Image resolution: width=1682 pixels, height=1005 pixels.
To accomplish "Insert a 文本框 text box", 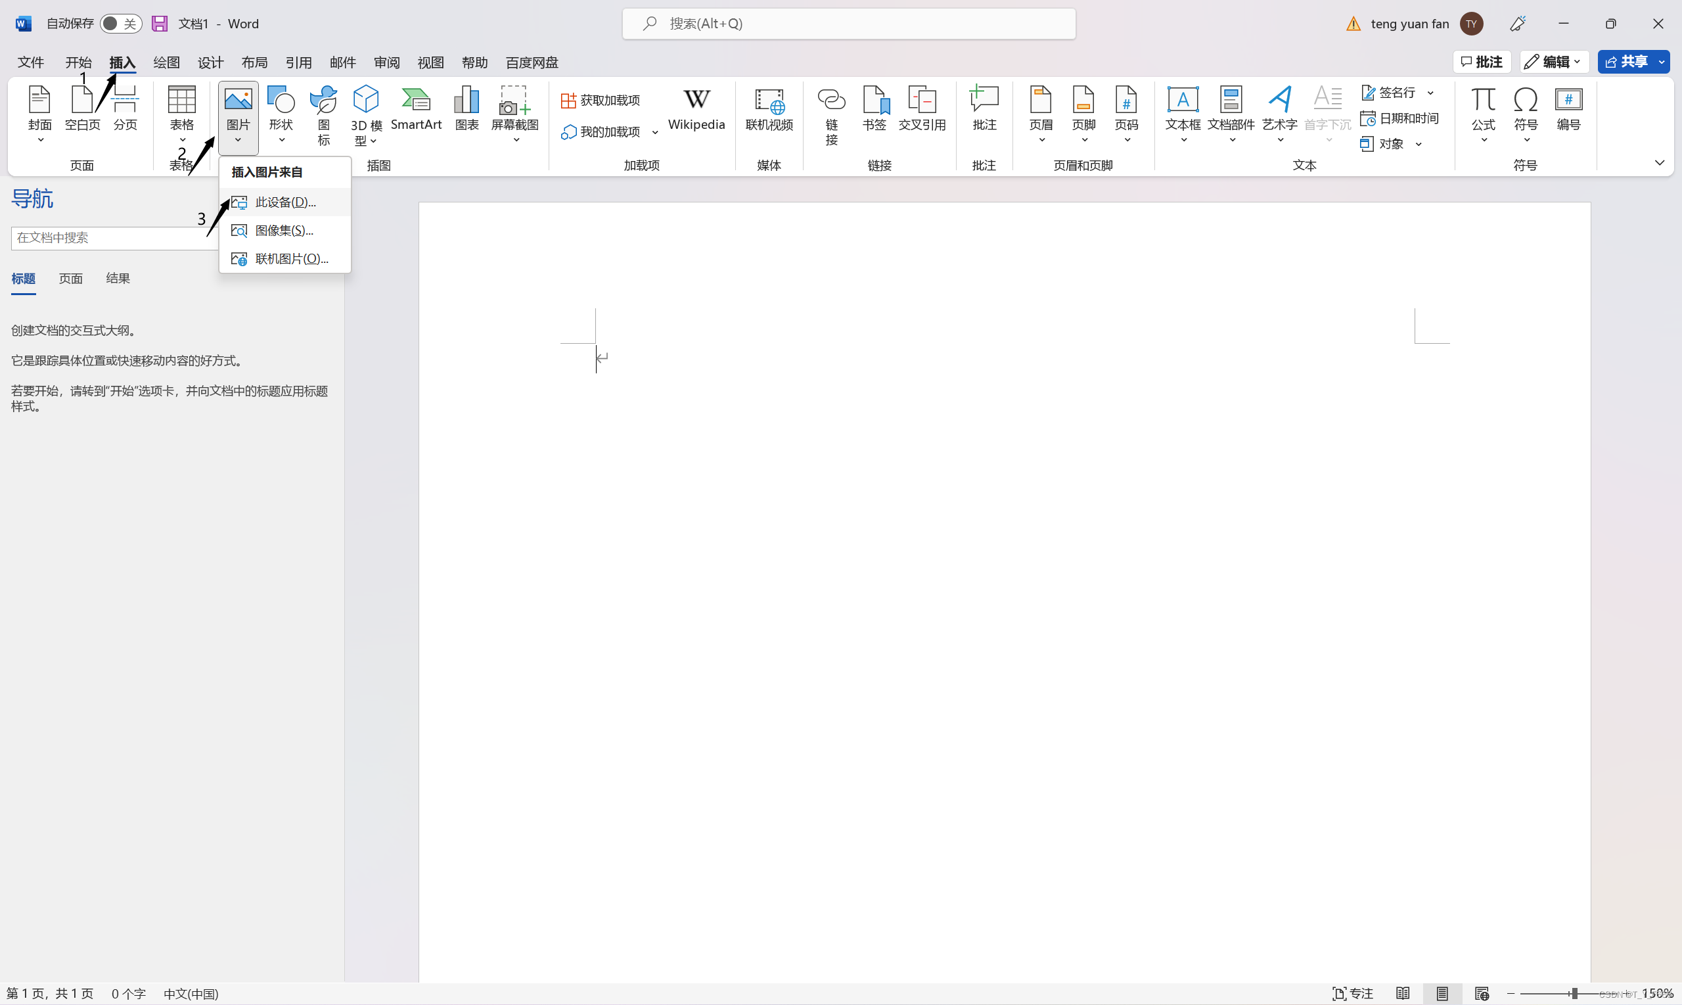I will point(1183,114).
